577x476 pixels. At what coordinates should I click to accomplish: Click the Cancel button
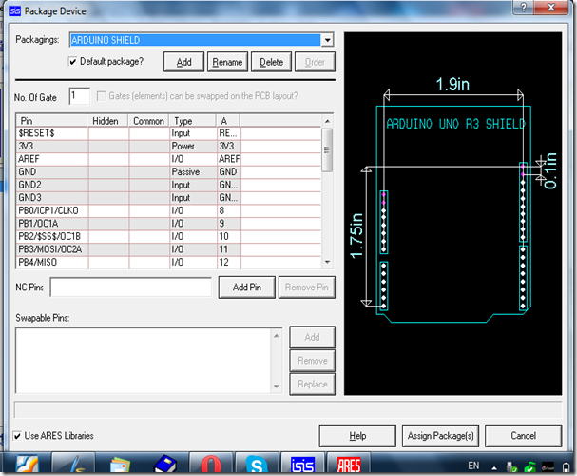tap(523, 436)
